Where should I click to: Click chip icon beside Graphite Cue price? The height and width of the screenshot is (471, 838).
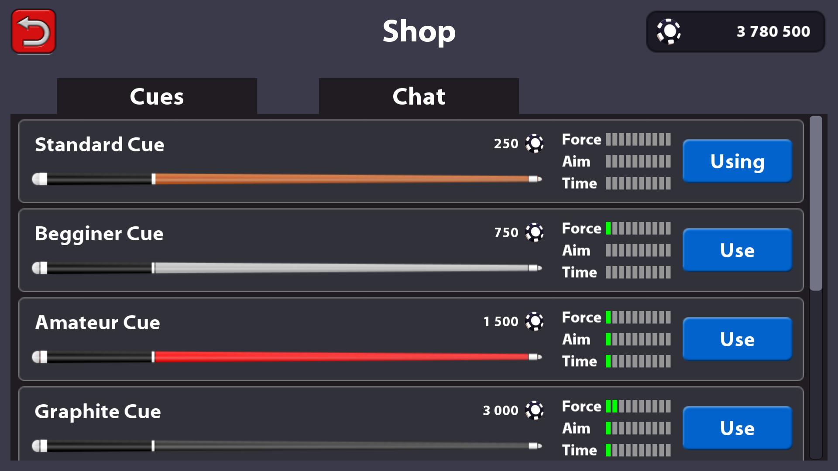tap(534, 410)
